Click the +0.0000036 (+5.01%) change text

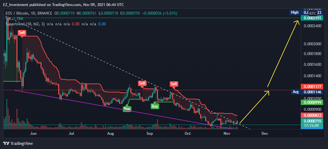(160, 13)
